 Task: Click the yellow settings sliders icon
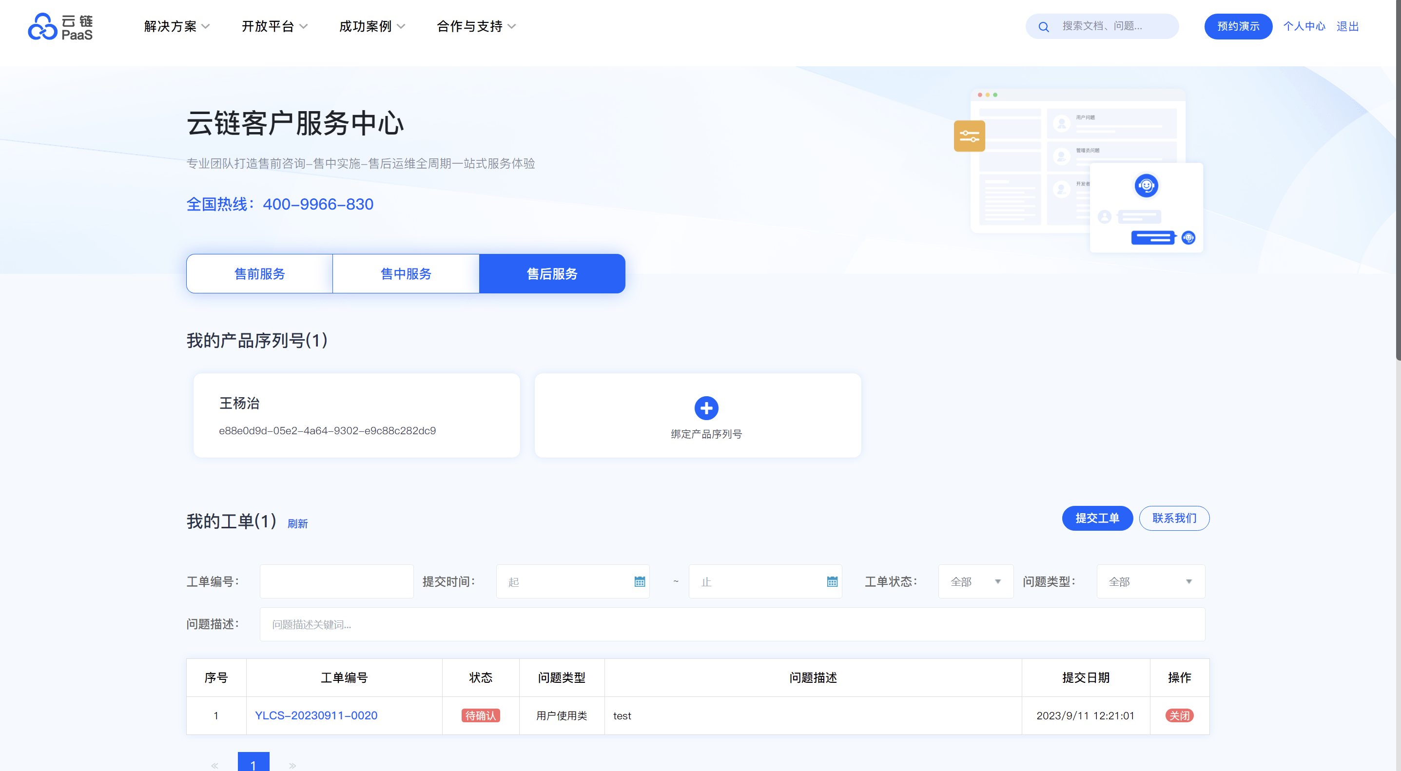969,136
